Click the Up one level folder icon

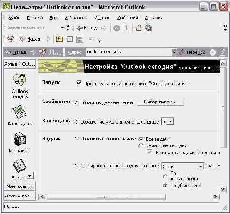pyautogui.click(x=59, y=39)
